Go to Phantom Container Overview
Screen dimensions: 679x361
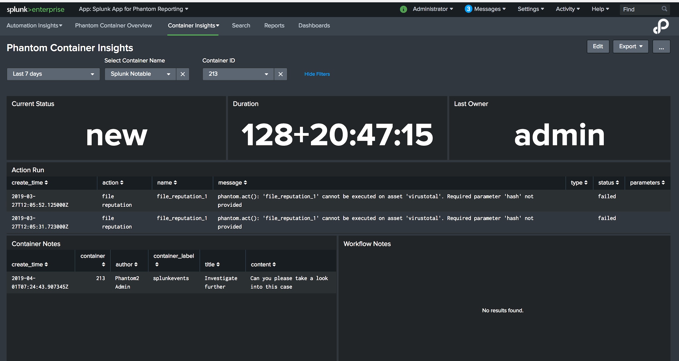[x=113, y=26]
